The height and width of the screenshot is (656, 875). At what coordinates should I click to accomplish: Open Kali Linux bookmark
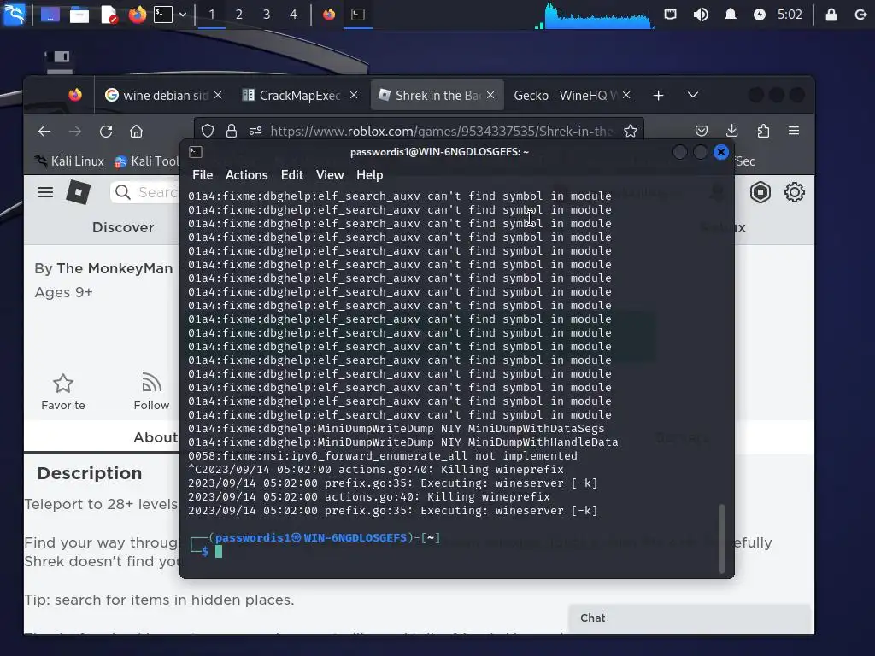[x=69, y=161]
